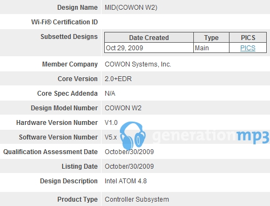This screenshot has height=206, width=270.
Task: Select the Qualification Assessment Date value
Action: point(129,152)
